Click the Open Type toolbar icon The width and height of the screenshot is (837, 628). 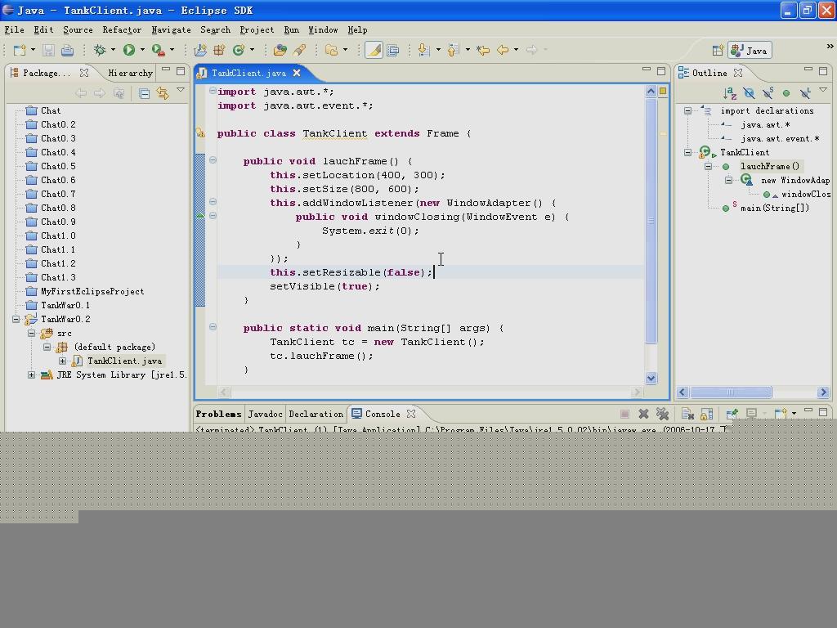coord(280,50)
